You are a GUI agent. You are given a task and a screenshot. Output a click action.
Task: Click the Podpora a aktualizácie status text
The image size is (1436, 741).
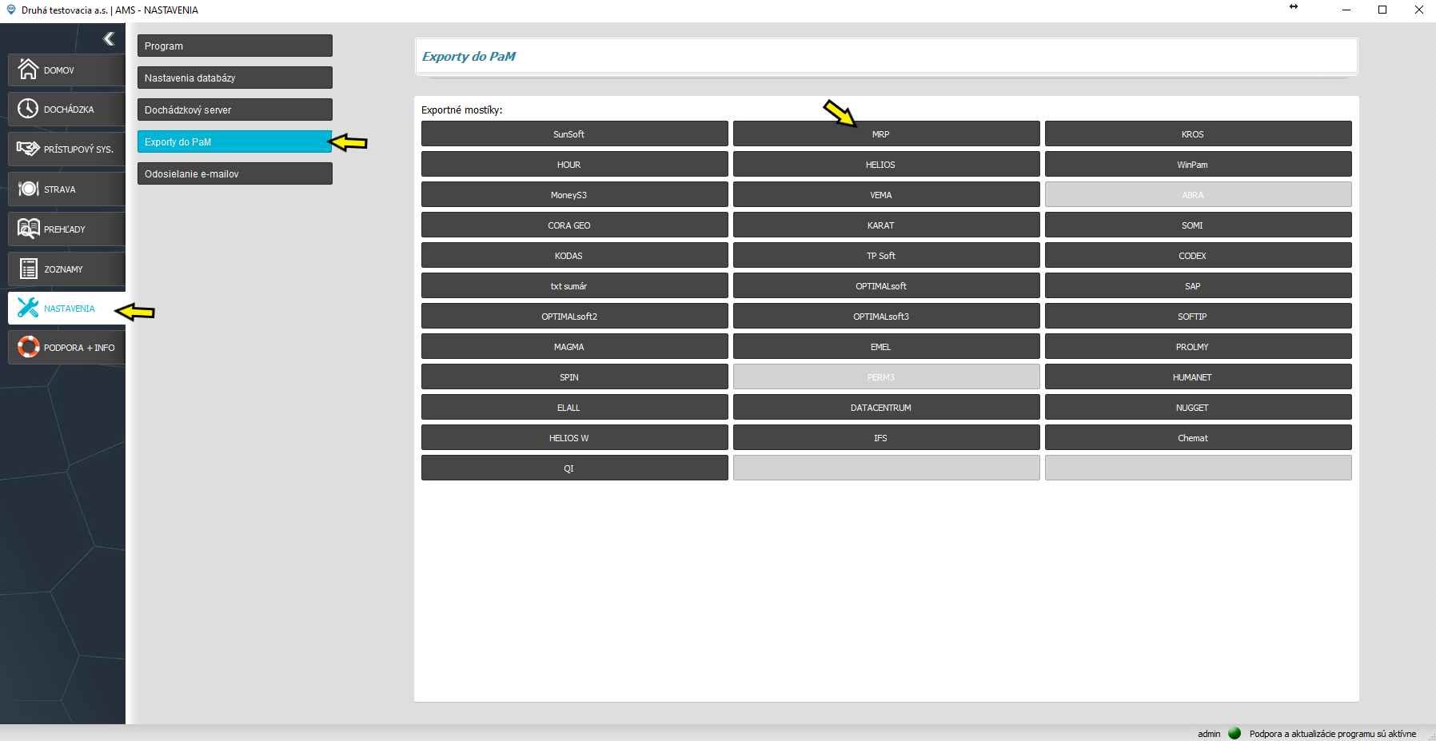tap(1332, 734)
